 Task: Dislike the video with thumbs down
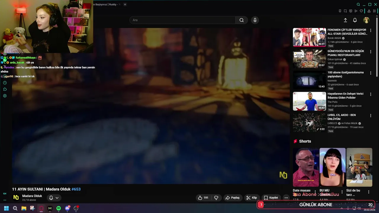(216, 198)
